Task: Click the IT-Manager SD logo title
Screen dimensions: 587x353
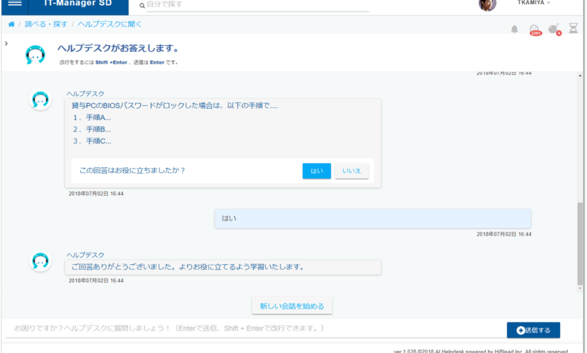Action: [x=78, y=4]
